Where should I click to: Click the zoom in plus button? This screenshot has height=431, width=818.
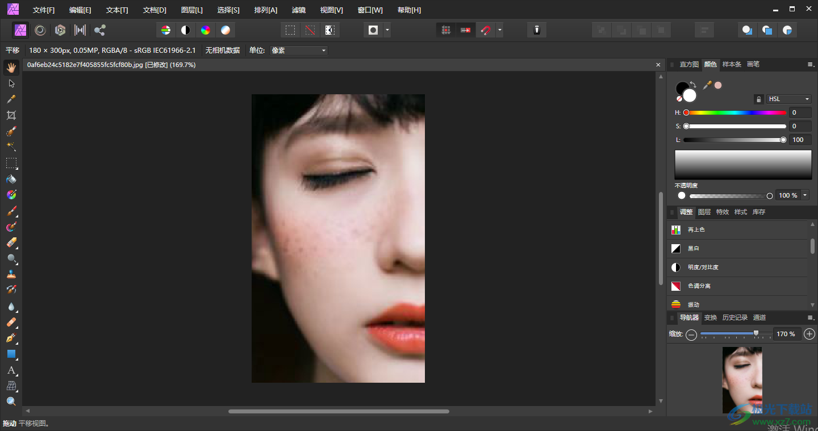[809, 334]
